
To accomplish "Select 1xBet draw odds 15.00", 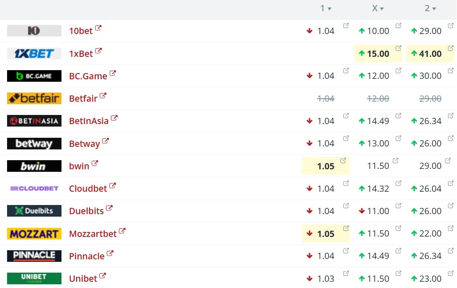I will 378,54.
